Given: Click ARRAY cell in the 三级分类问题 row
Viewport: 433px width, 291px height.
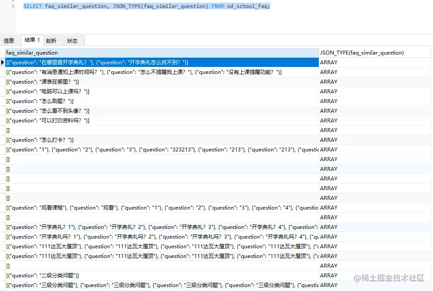Looking at the screenshot, I should [x=375, y=285].
